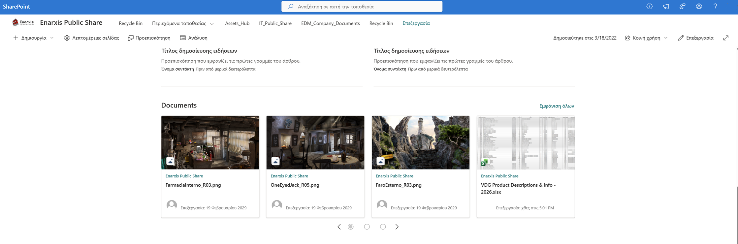Click the author avatar on FaroEsterno card
Screen dimensions: 738x244
(382, 205)
